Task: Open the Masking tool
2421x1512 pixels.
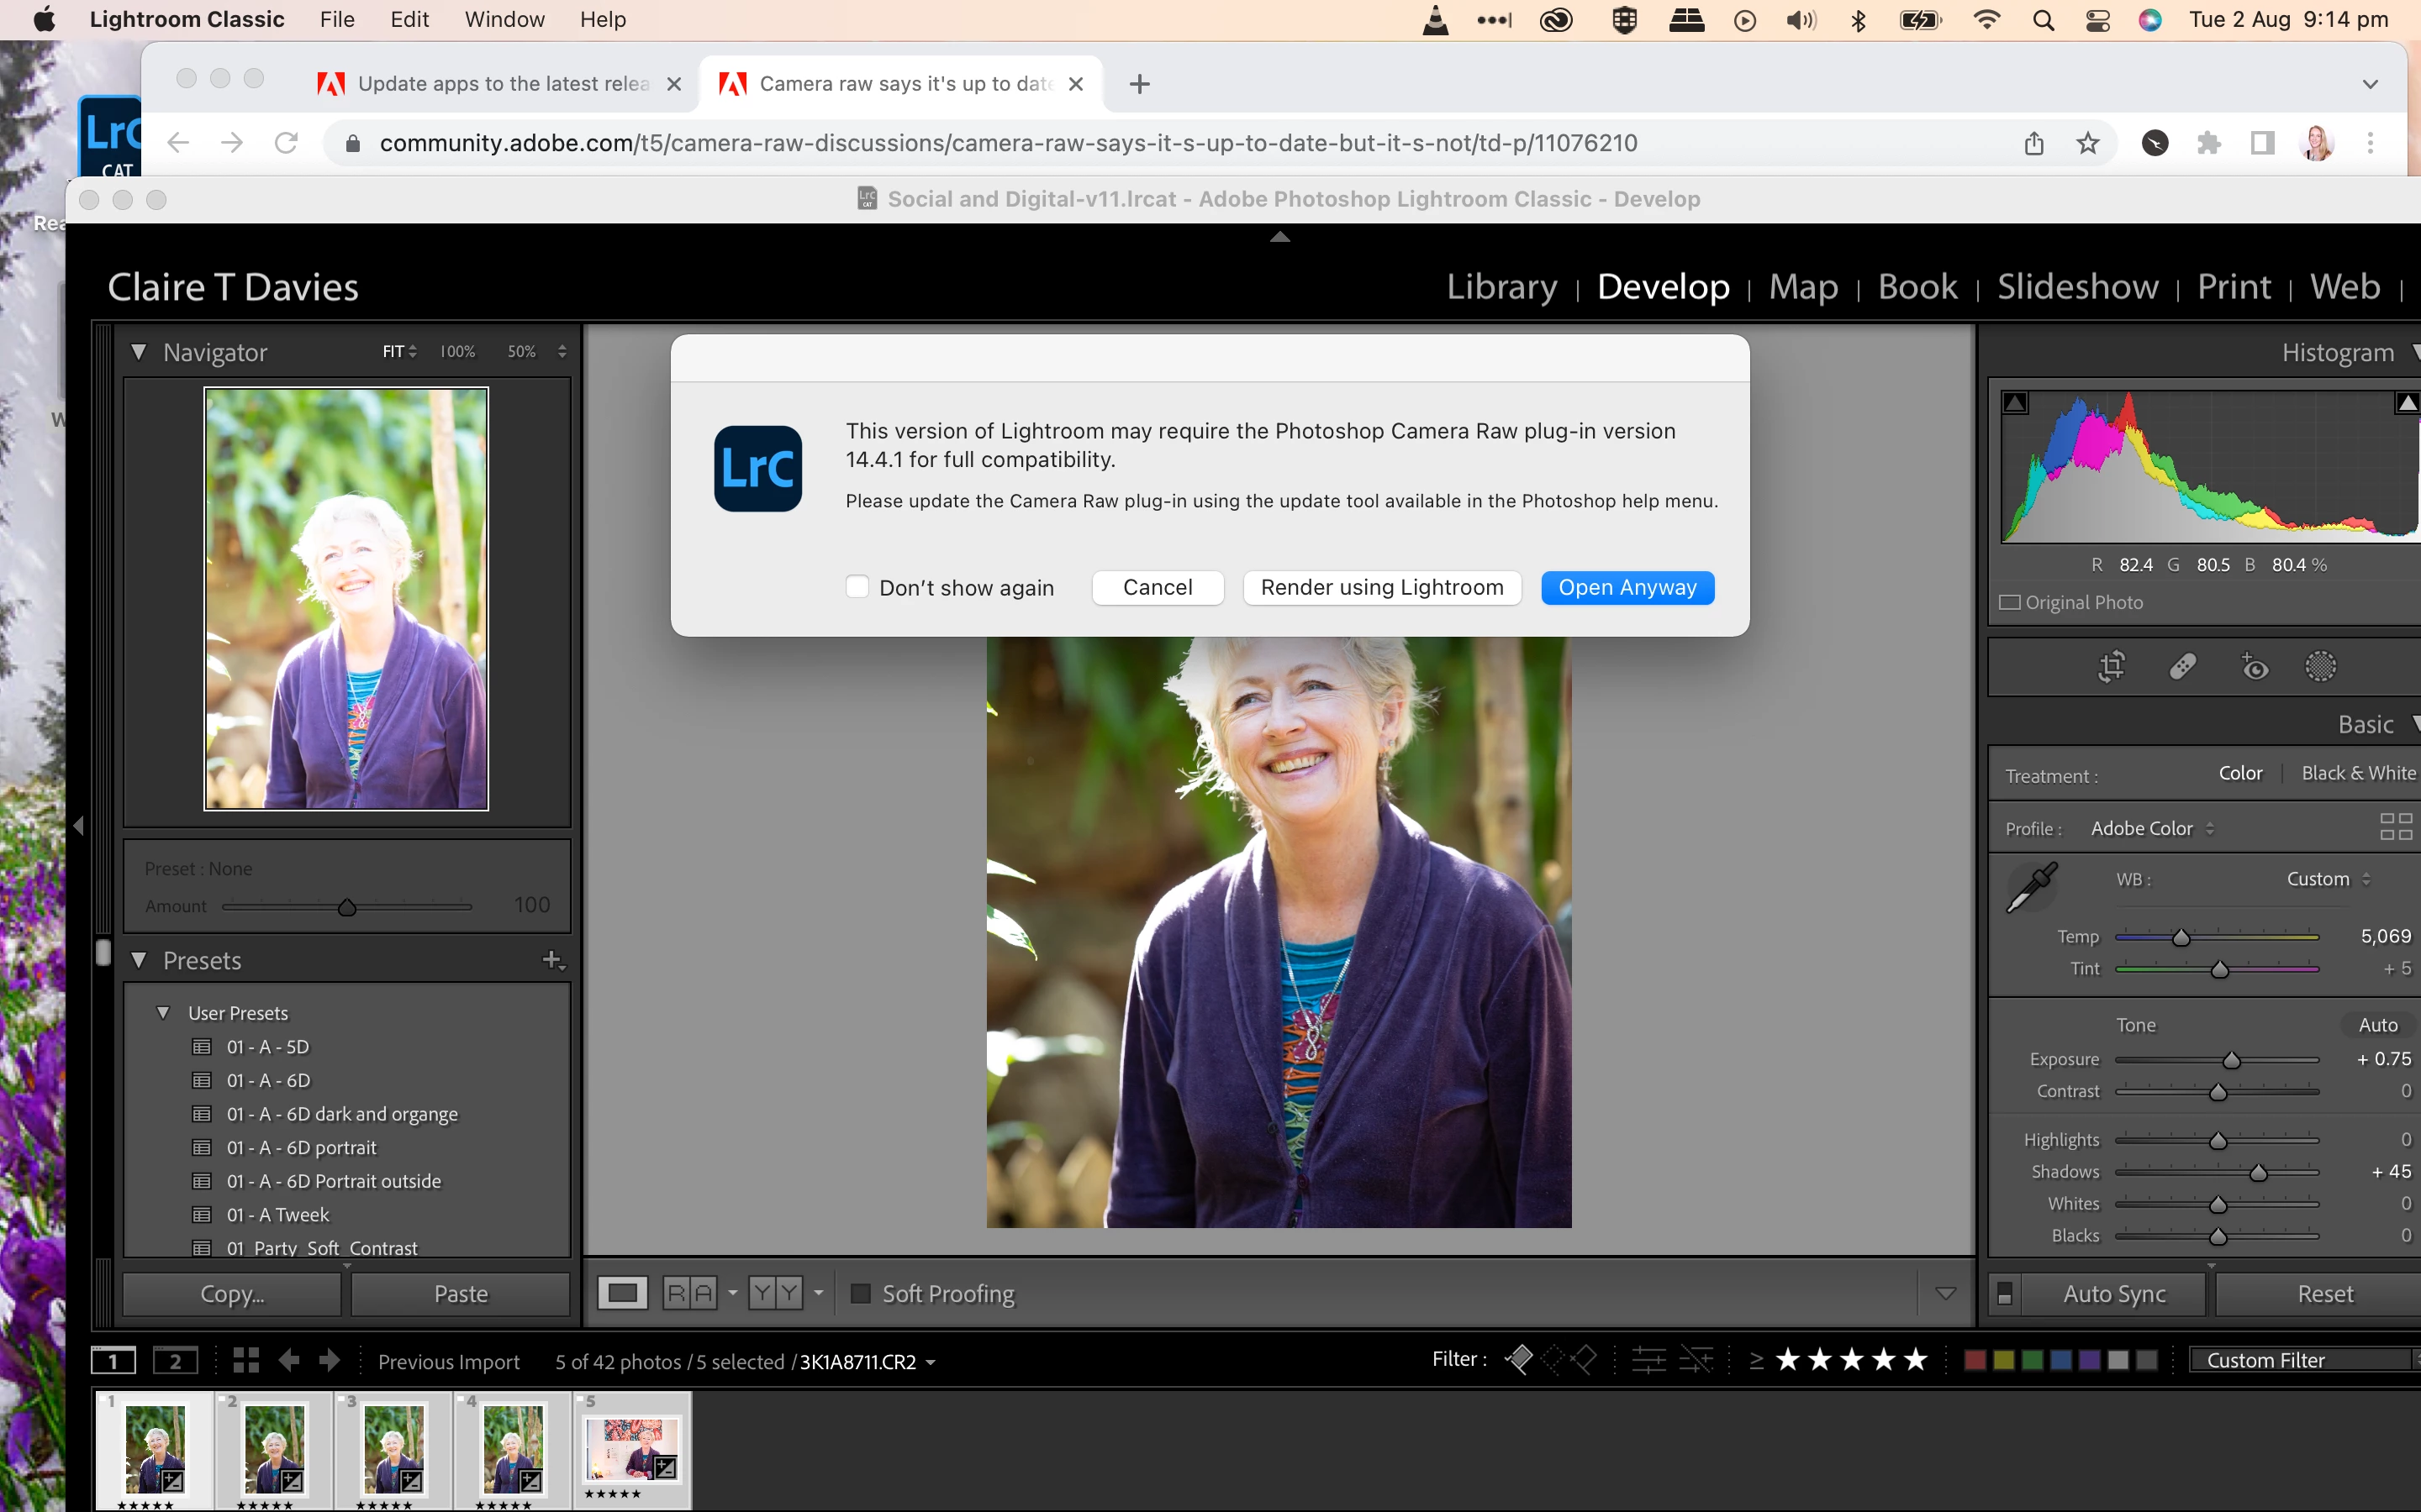Action: (x=2320, y=666)
